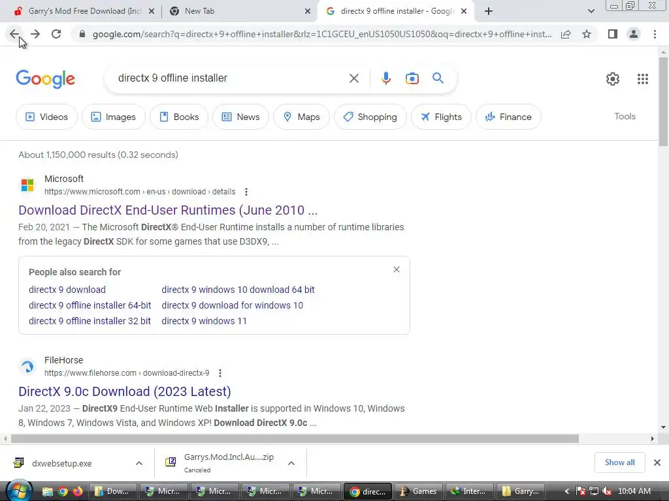Search directx 9 windows 11
669x501 pixels.
204,321
